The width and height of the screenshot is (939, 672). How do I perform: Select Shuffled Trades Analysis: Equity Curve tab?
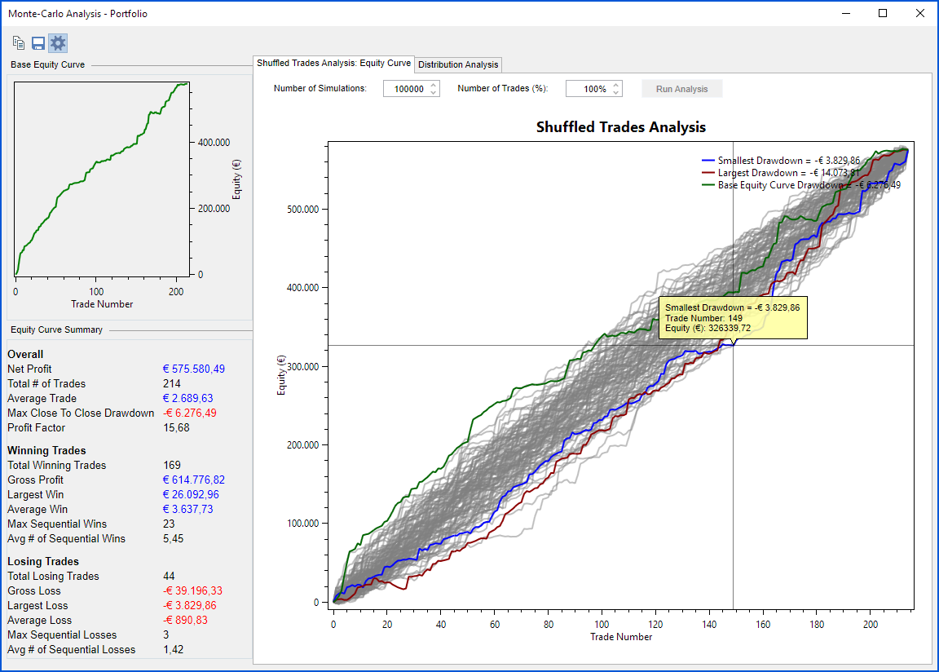[x=333, y=64]
